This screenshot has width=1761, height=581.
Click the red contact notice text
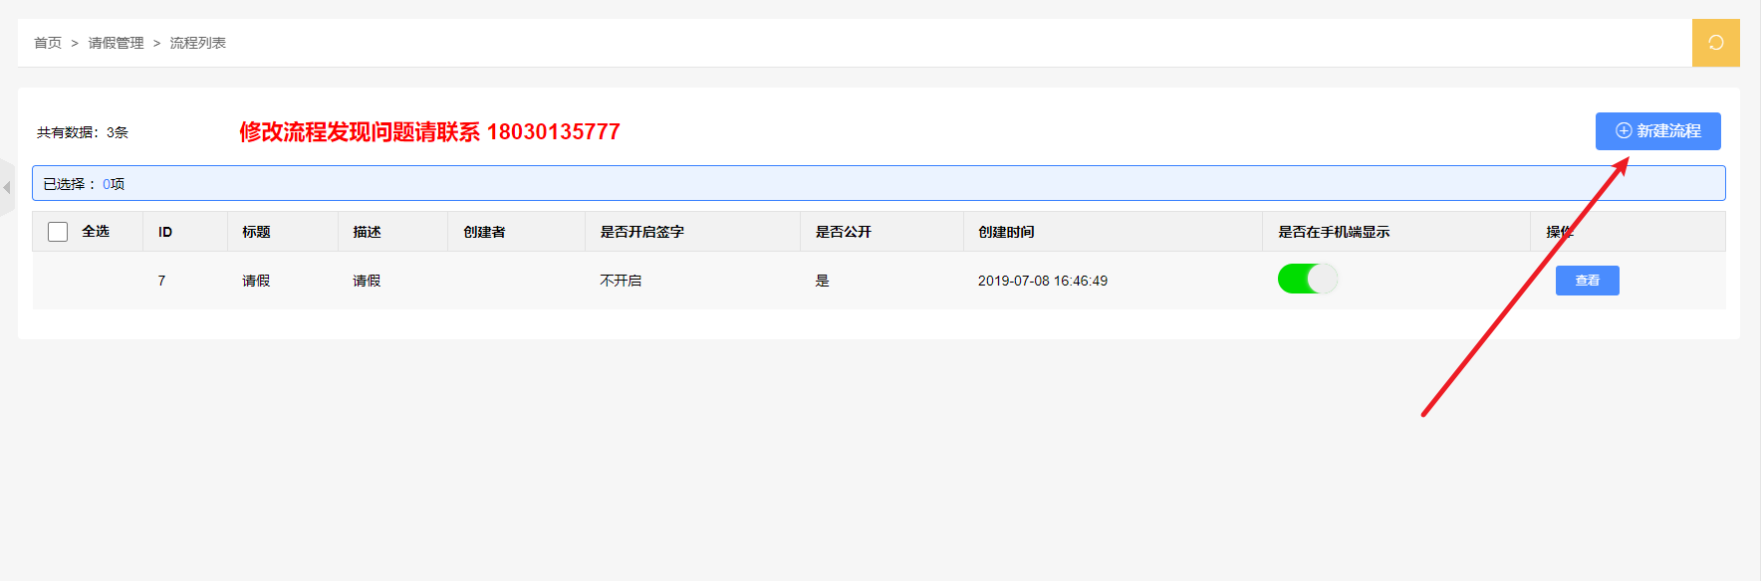click(429, 131)
